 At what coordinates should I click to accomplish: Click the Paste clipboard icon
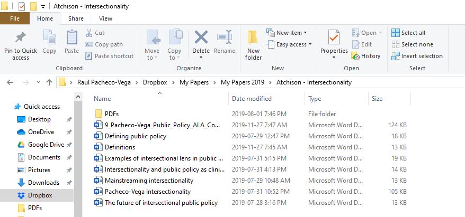point(72,37)
